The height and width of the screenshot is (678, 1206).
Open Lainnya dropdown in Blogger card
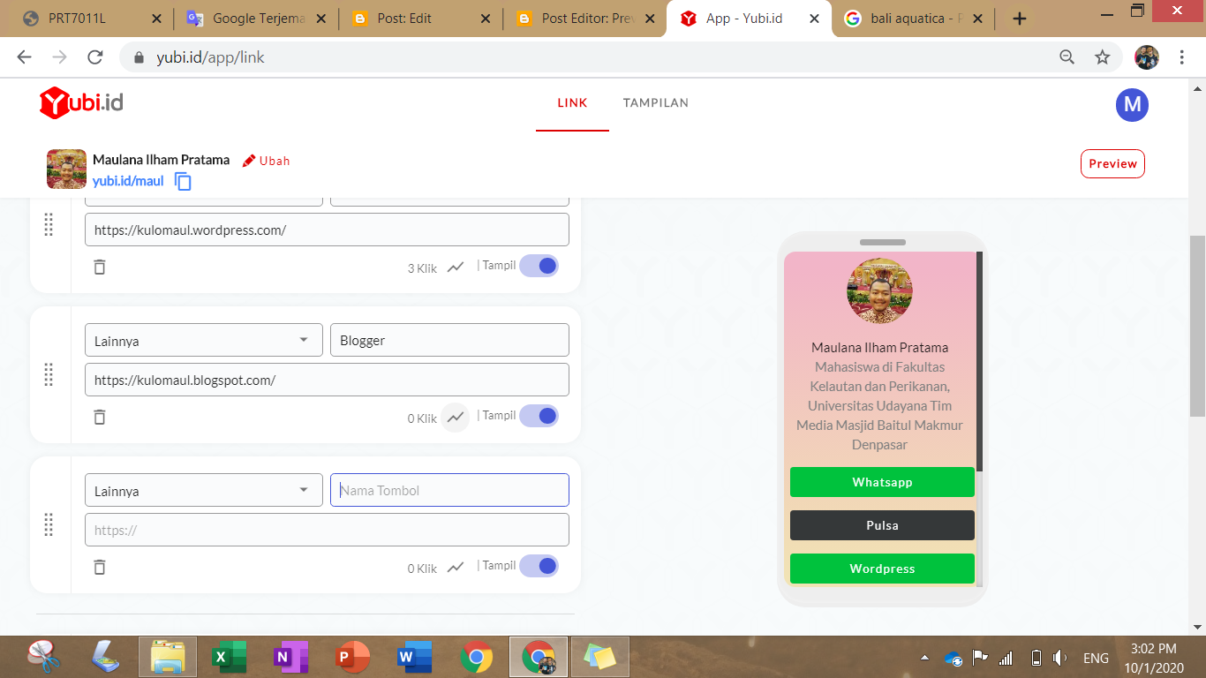[204, 340]
